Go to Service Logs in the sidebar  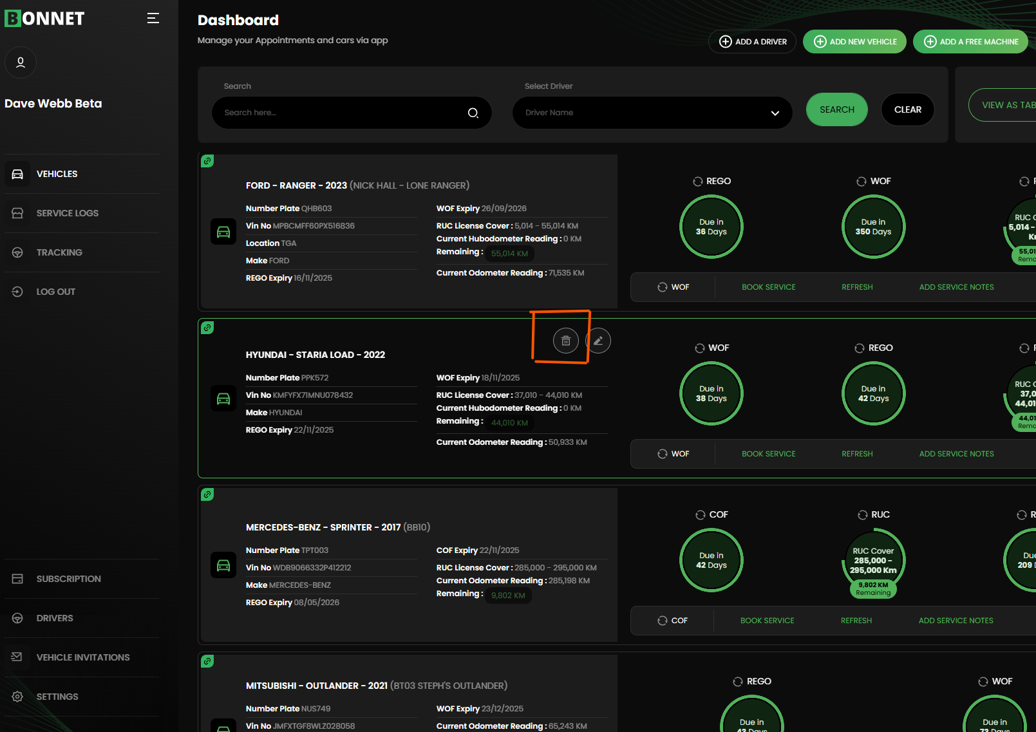[x=67, y=213]
